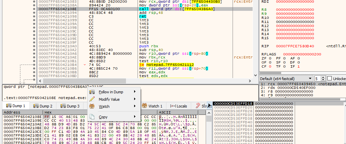Select dump row address 00007FF6504210CE
Screen dimensions: 346x144
pos(23,131)
